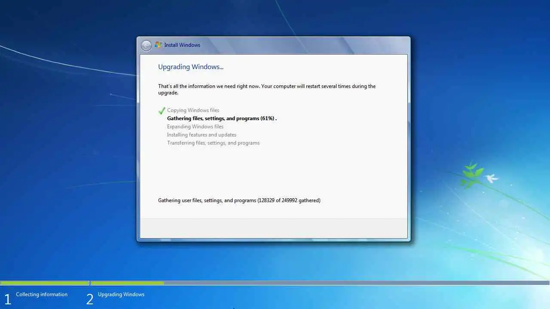550x309 pixels.
Task: Click the restart information paragraph
Action: point(267,89)
